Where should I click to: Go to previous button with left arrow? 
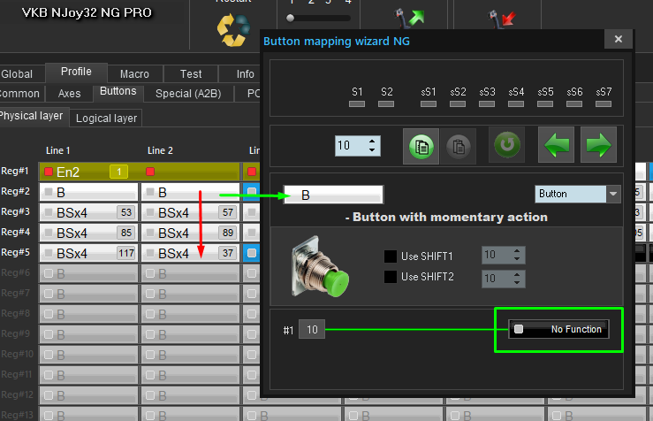557,145
